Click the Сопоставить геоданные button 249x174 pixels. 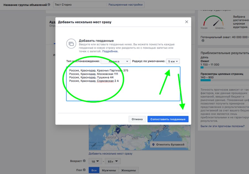pyautogui.click(x=168, y=119)
